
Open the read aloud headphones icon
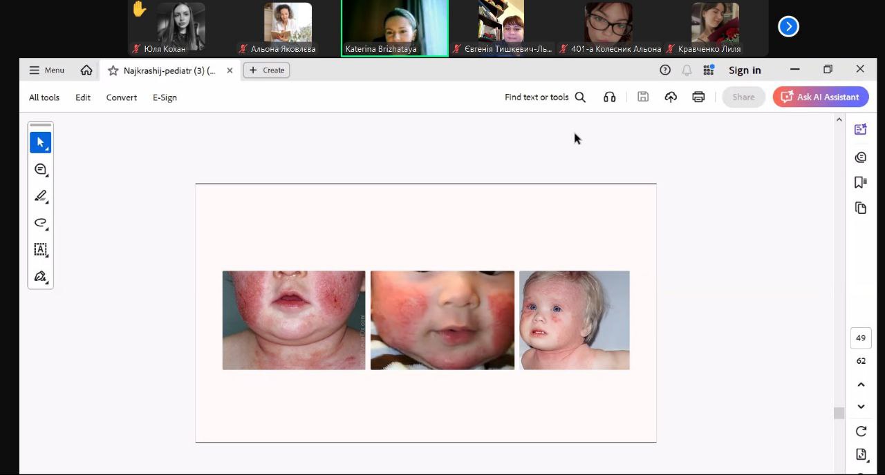click(x=609, y=97)
